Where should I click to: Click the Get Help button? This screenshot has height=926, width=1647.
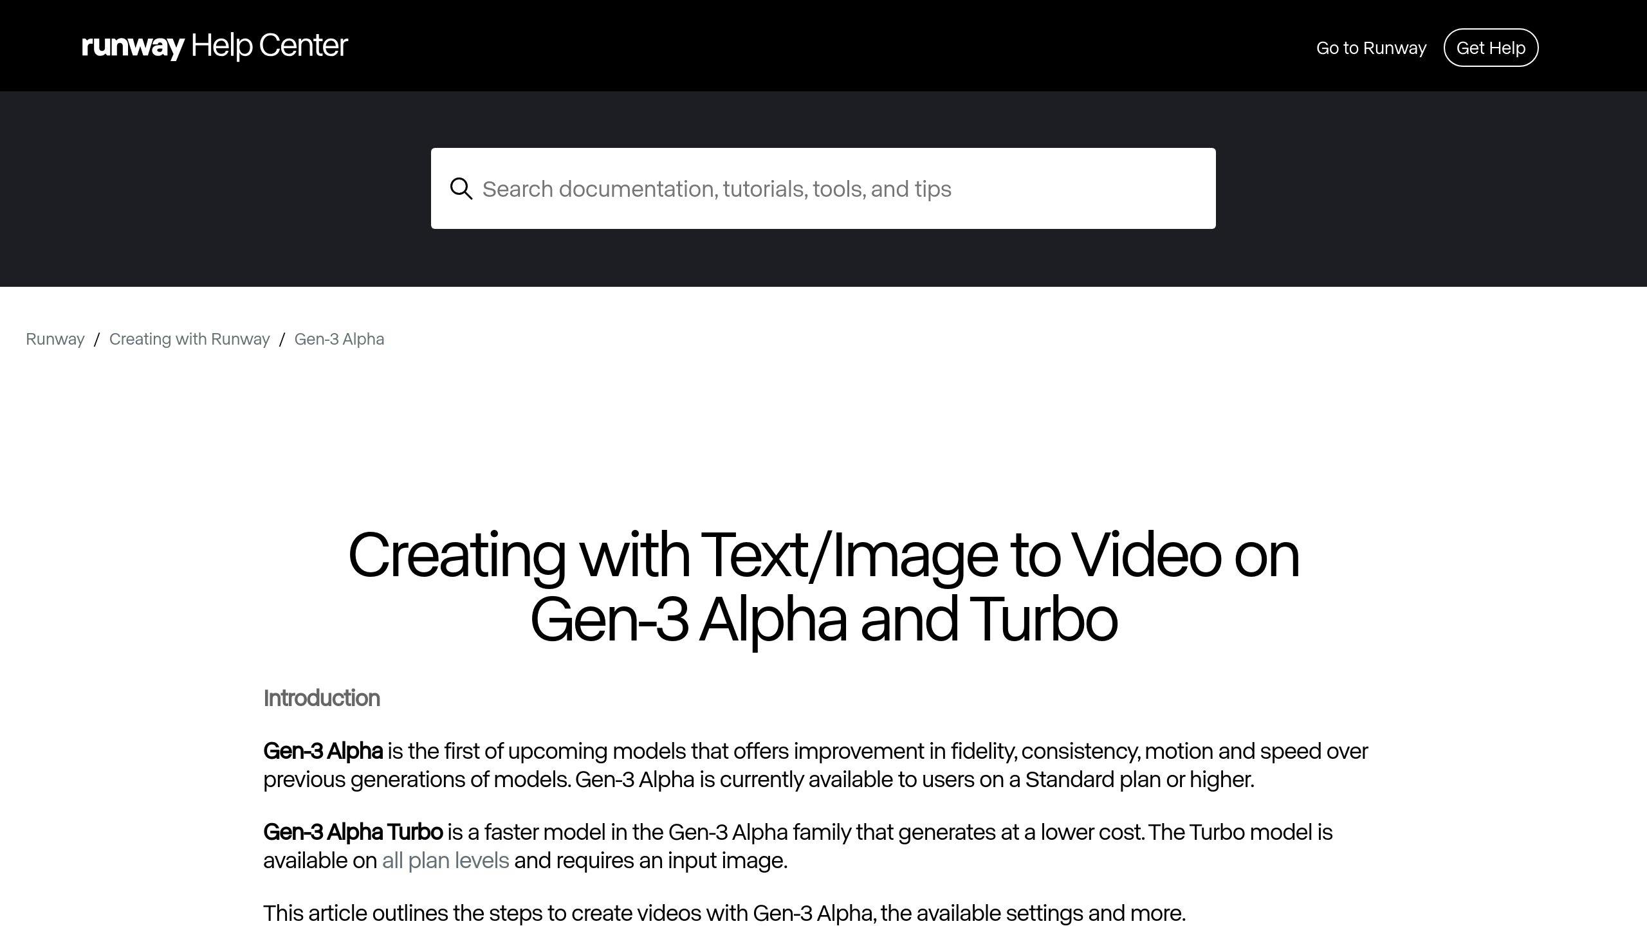pyautogui.click(x=1491, y=48)
